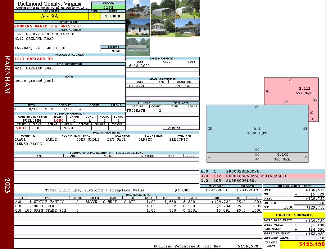The width and height of the screenshot is (326, 249).
Task: Select the map number 34-19A field
Action: pyautogui.click(x=51, y=16)
